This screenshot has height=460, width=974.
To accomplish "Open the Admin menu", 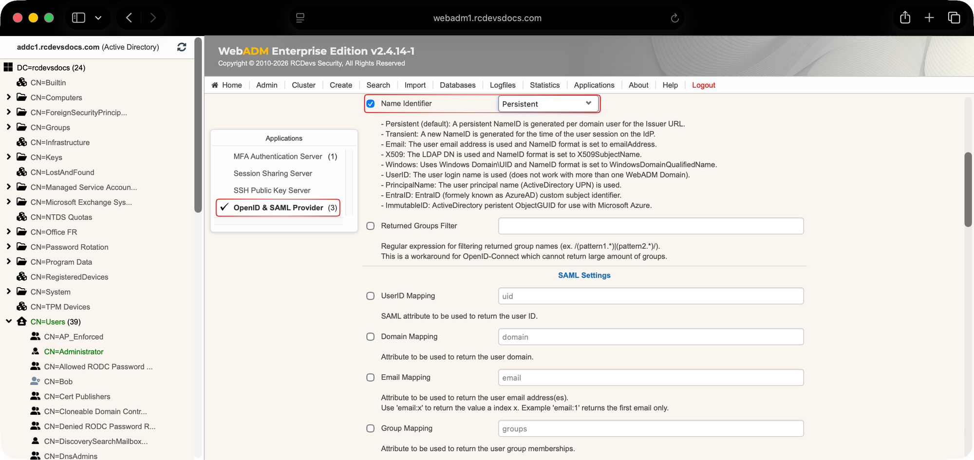I will [267, 85].
